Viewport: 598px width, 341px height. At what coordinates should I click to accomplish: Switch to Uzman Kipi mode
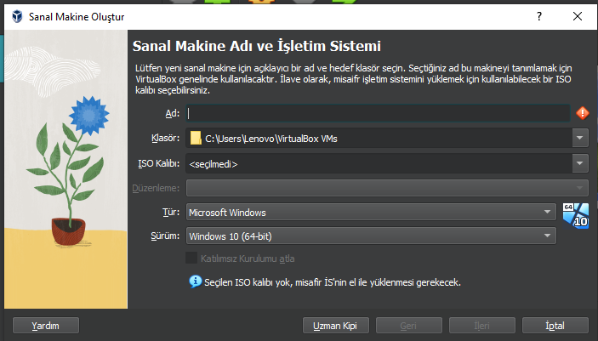click(336, 326)
